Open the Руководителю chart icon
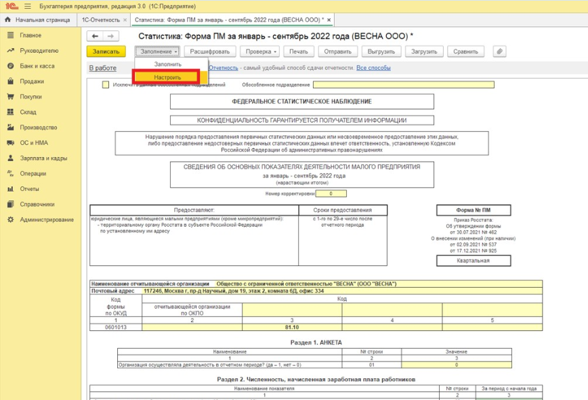588x400 pixels. click(11, 51)
